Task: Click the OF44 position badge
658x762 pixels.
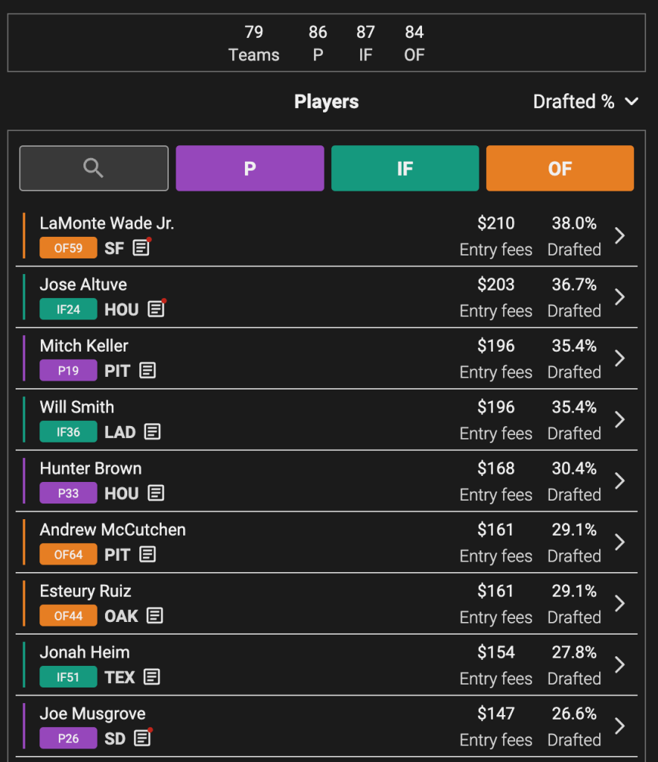Action: tap(68, 616)
